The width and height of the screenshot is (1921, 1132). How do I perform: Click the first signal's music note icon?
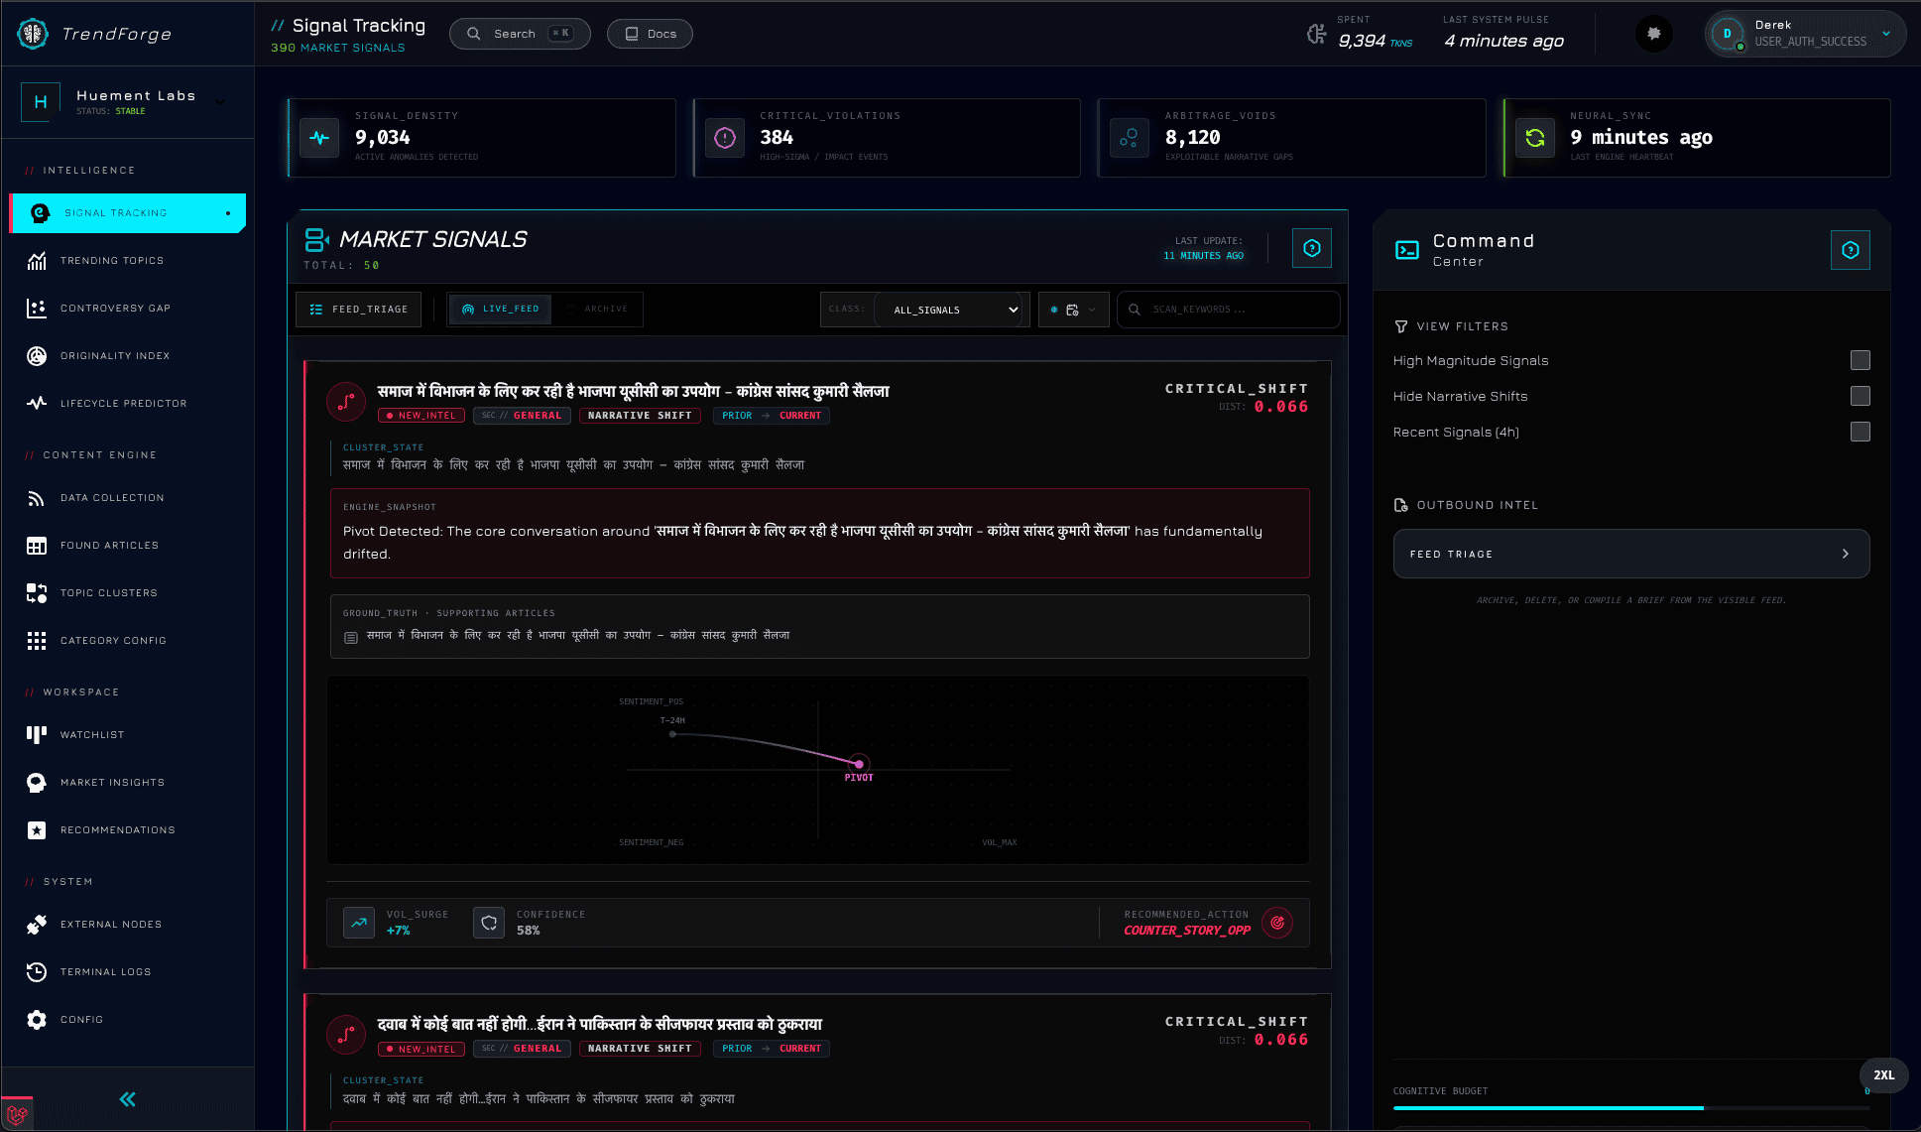(x=345, y=402)
